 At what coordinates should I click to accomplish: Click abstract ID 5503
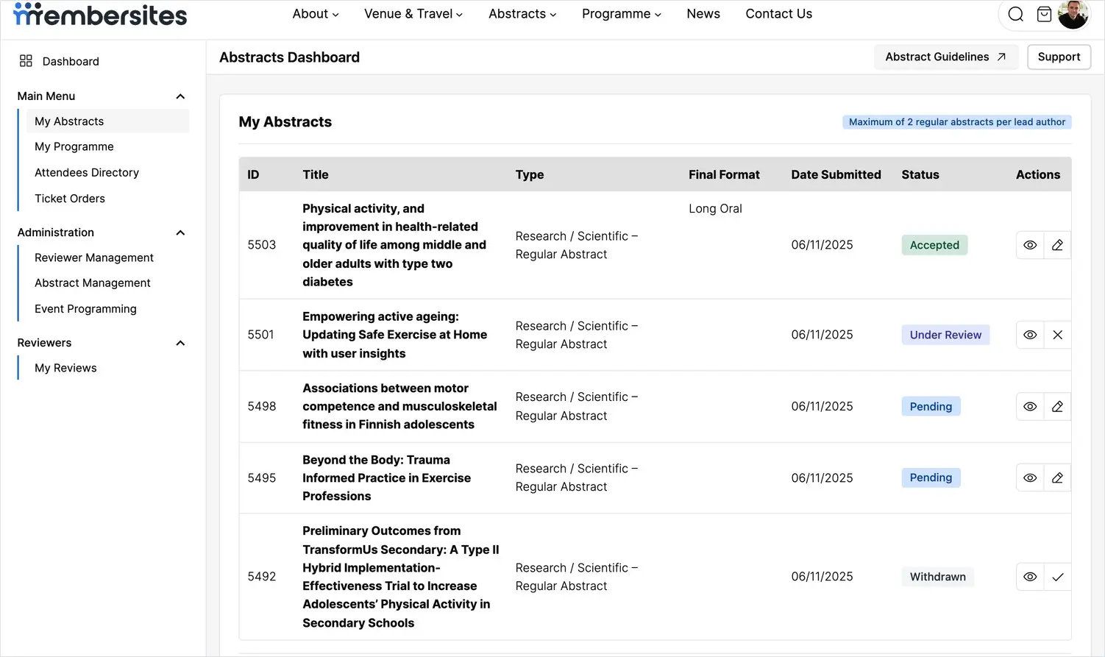pos(261,245)
